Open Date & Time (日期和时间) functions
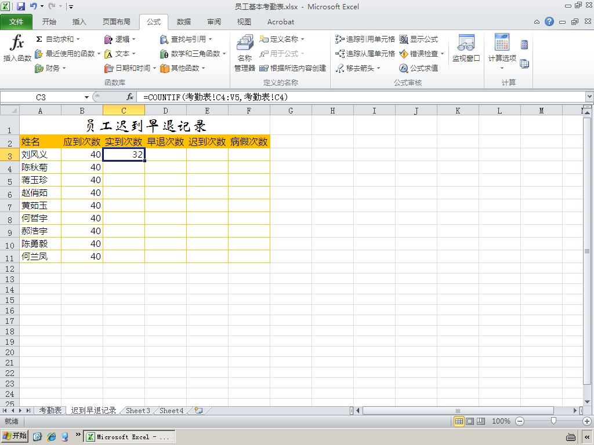 130,68
